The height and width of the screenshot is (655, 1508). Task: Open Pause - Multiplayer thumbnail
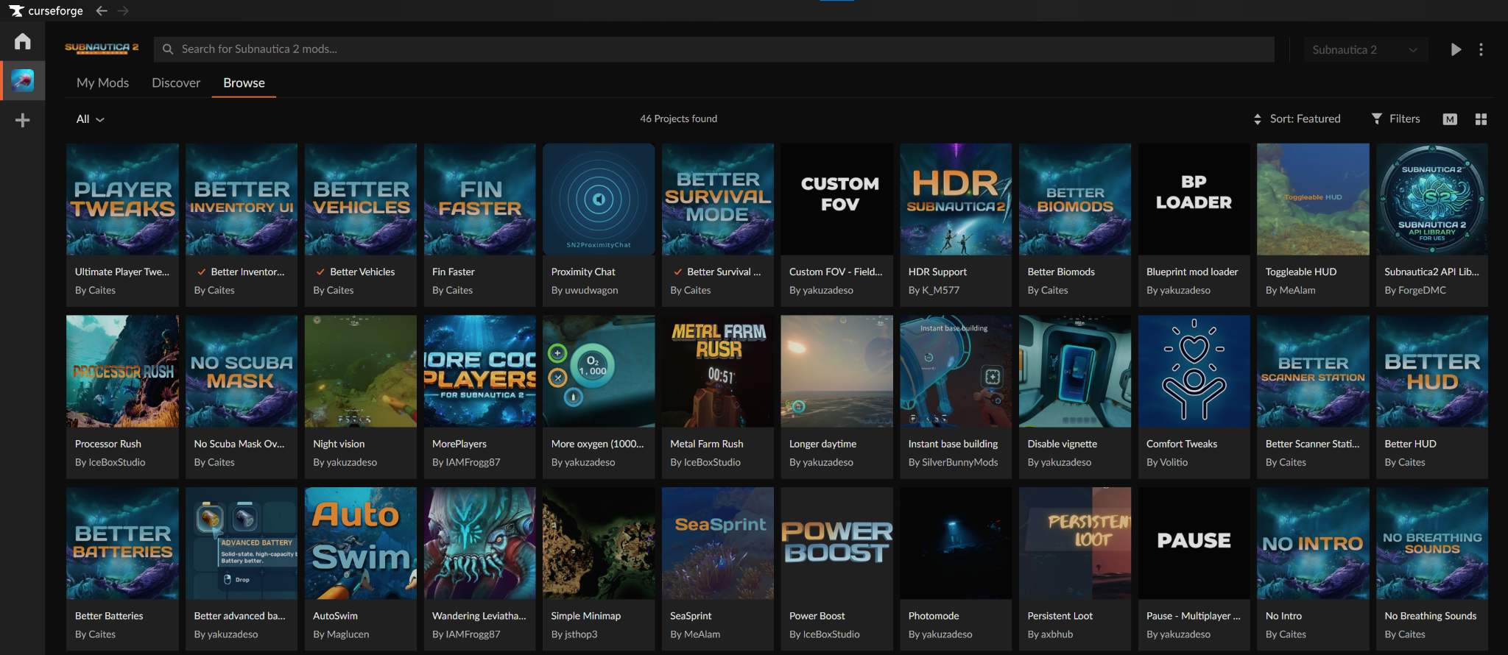click(1194, 543)
